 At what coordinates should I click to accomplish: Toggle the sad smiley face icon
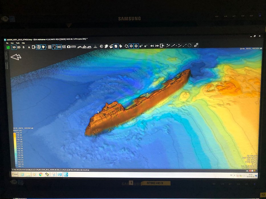pyautogui.click(x=136, y=46)
